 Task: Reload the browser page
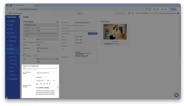click(x=14, y=9)
